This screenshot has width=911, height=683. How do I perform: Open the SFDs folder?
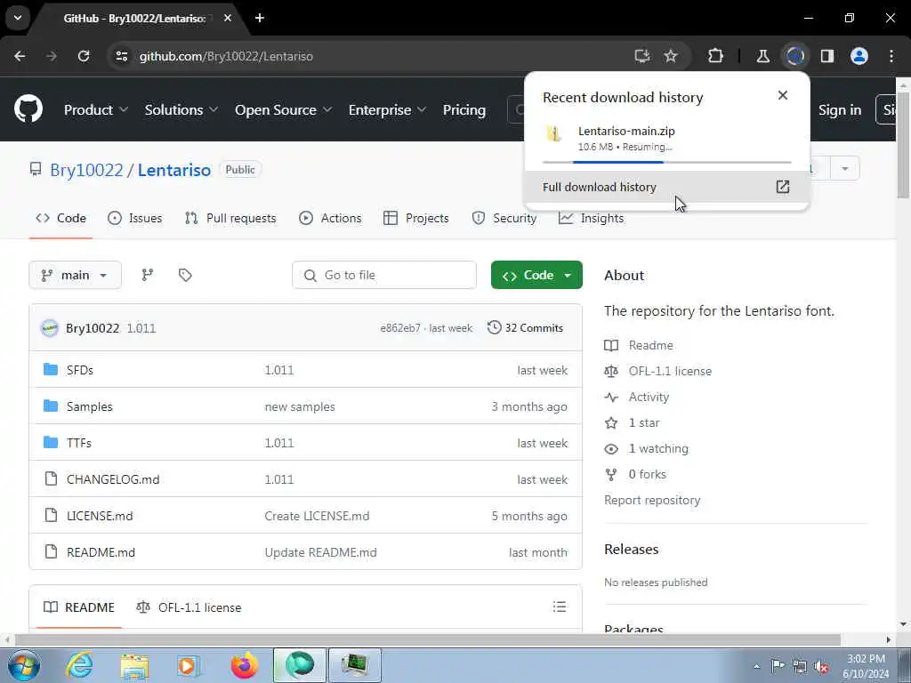(x=80, y=370)
